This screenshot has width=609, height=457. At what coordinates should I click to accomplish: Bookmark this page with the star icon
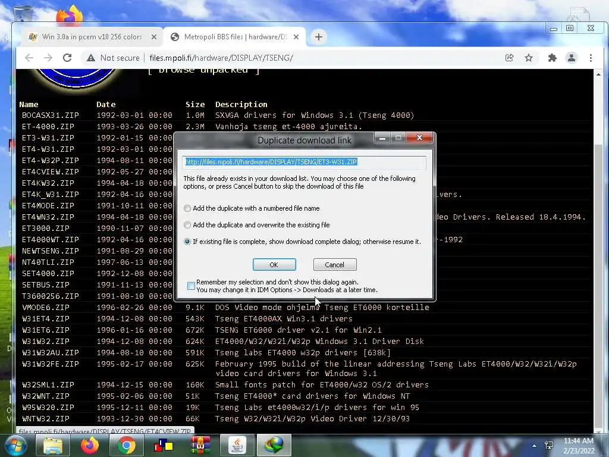(529, 58)
